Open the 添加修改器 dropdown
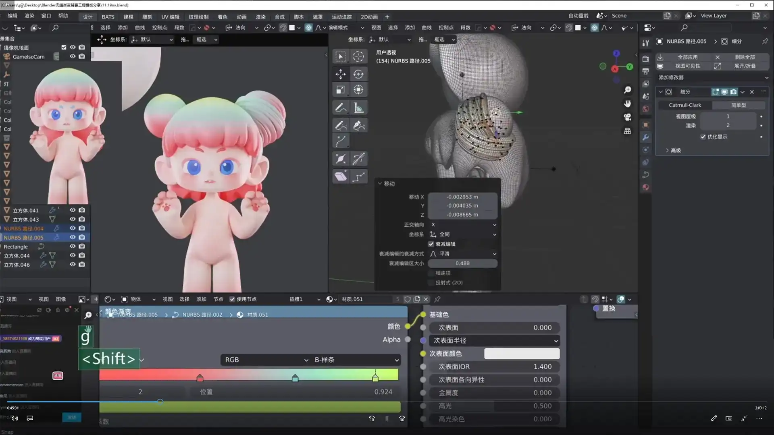The width and height of the screenshot is (774, 435). (x=712, y=77)
